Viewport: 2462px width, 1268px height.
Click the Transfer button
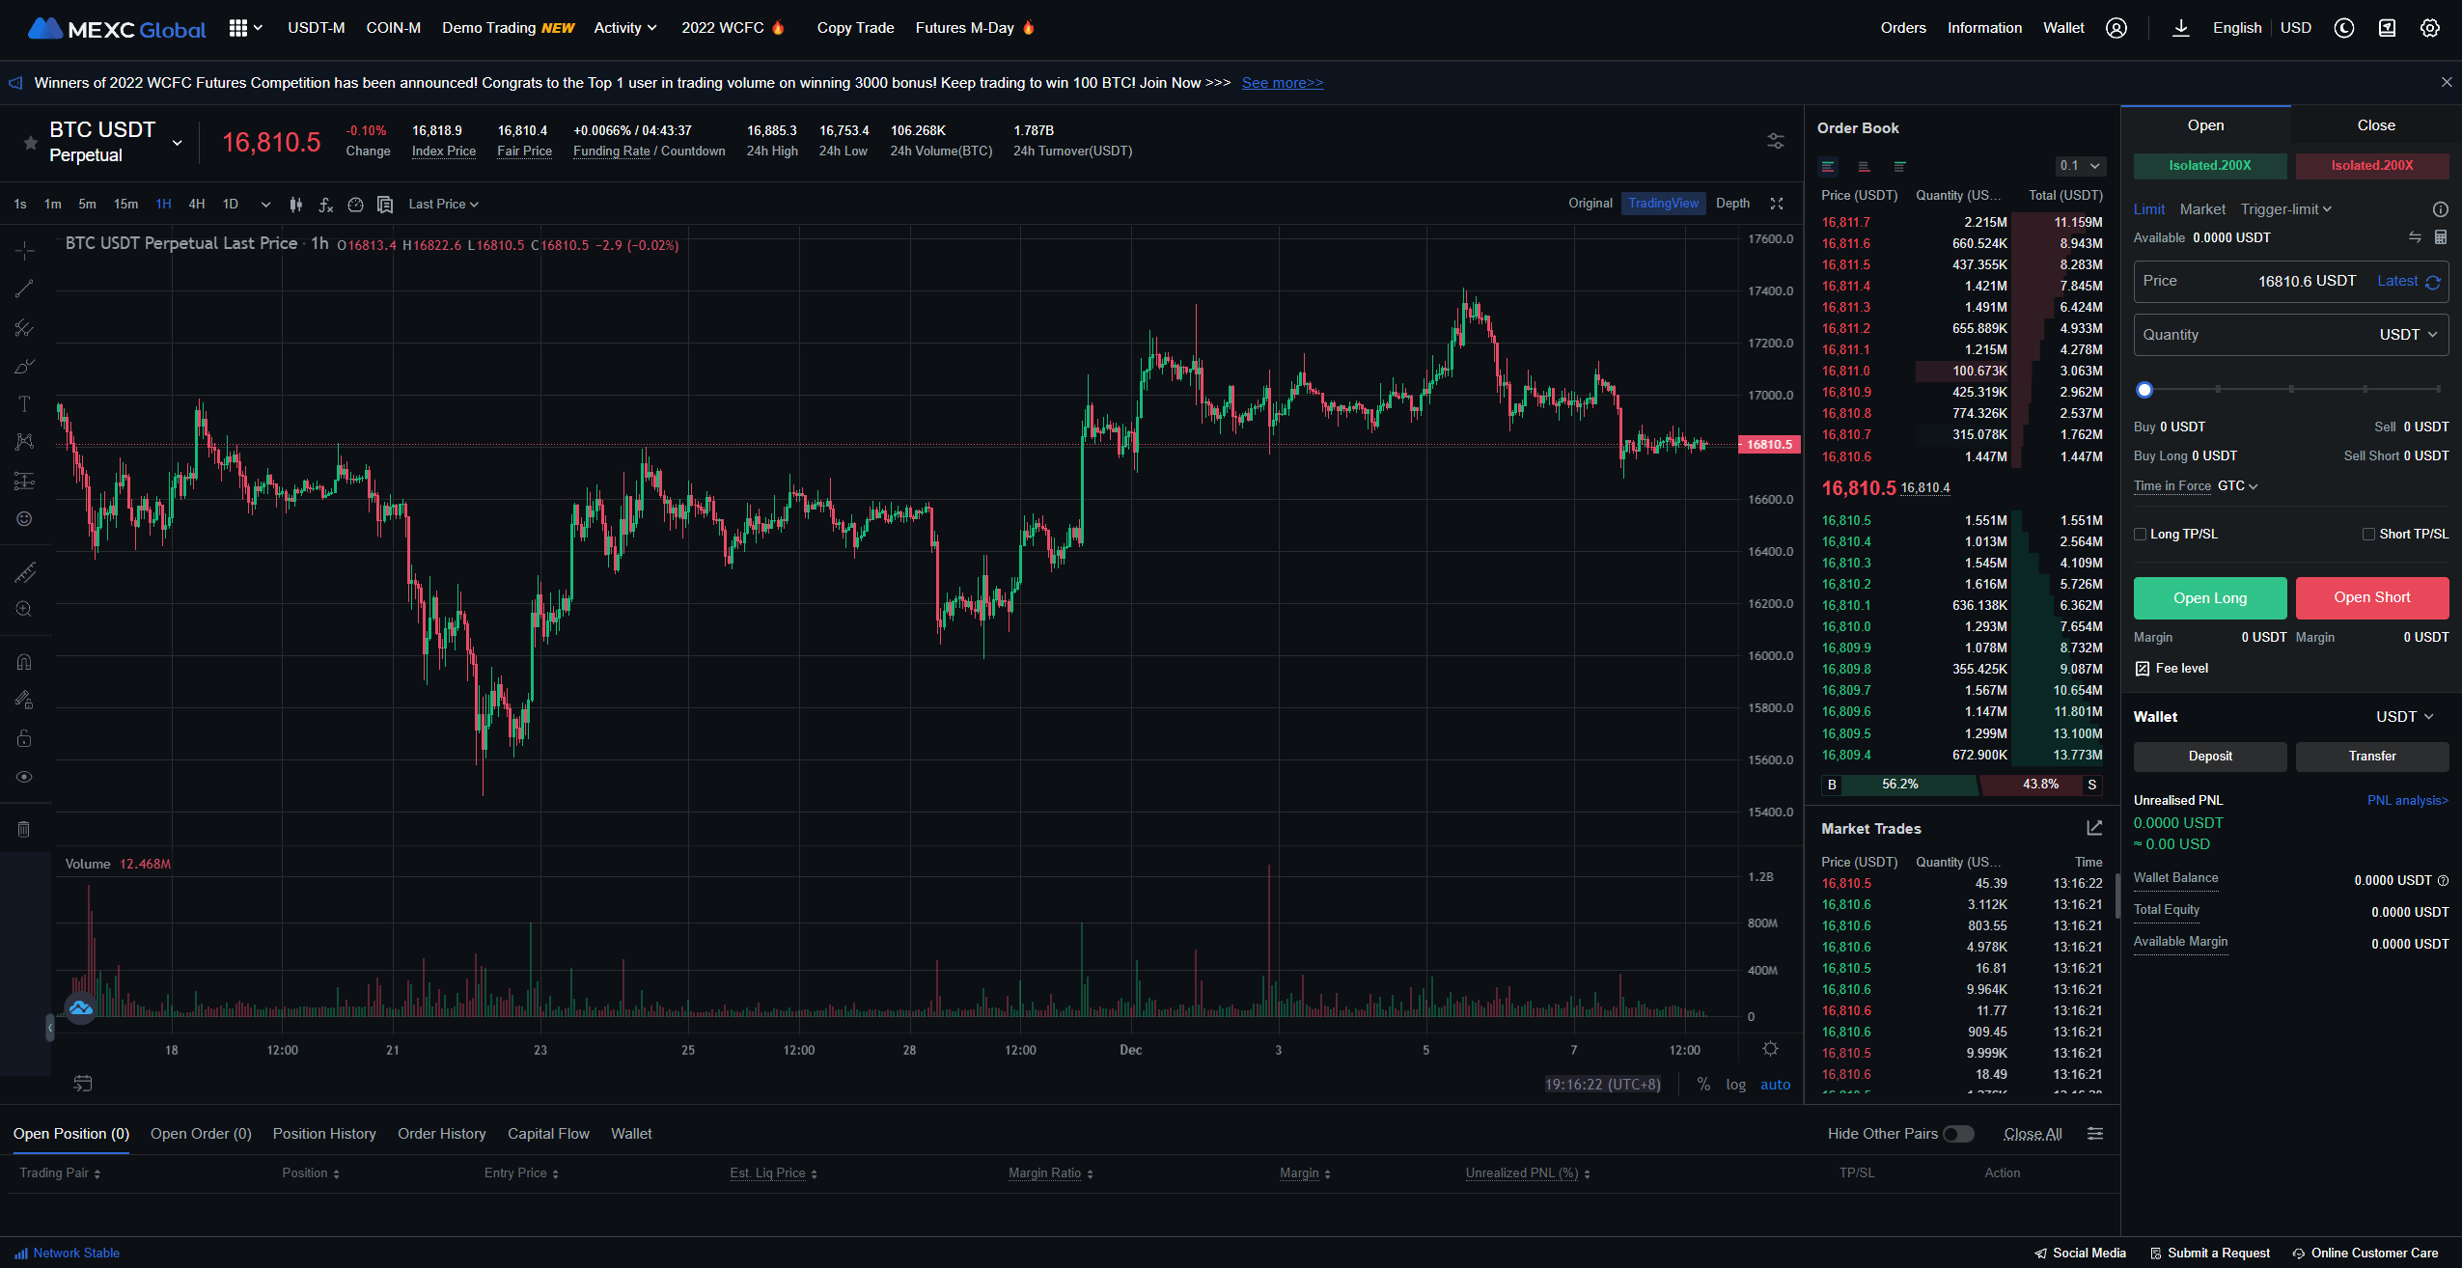click(x=2372, y=757)
